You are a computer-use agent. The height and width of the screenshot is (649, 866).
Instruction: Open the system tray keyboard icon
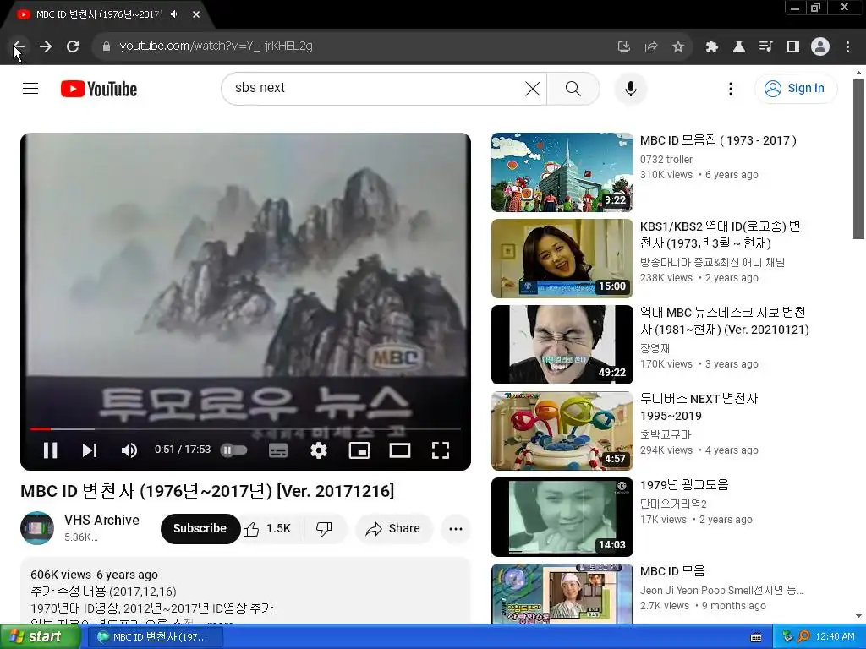(756, 637)
